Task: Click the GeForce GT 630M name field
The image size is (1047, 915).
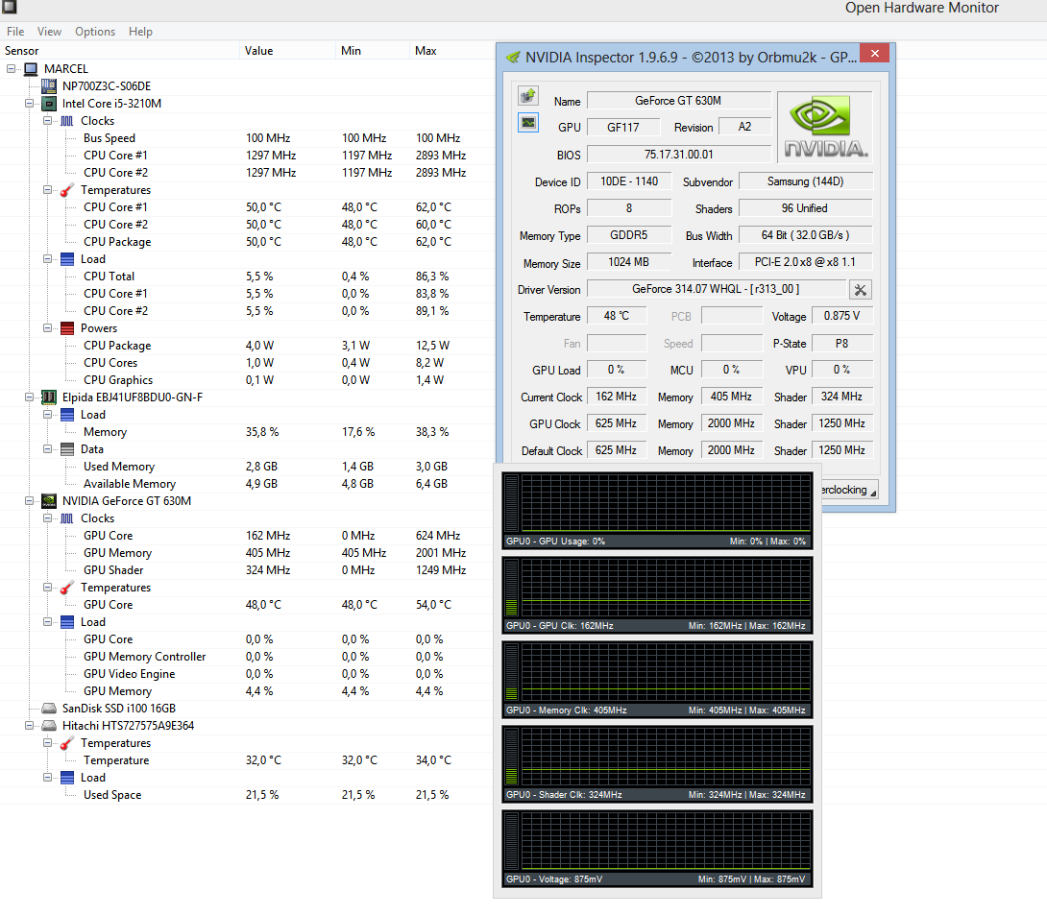Action: (x=678, y=101)
